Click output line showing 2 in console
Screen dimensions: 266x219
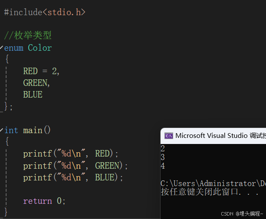click(x=163, y=149)
